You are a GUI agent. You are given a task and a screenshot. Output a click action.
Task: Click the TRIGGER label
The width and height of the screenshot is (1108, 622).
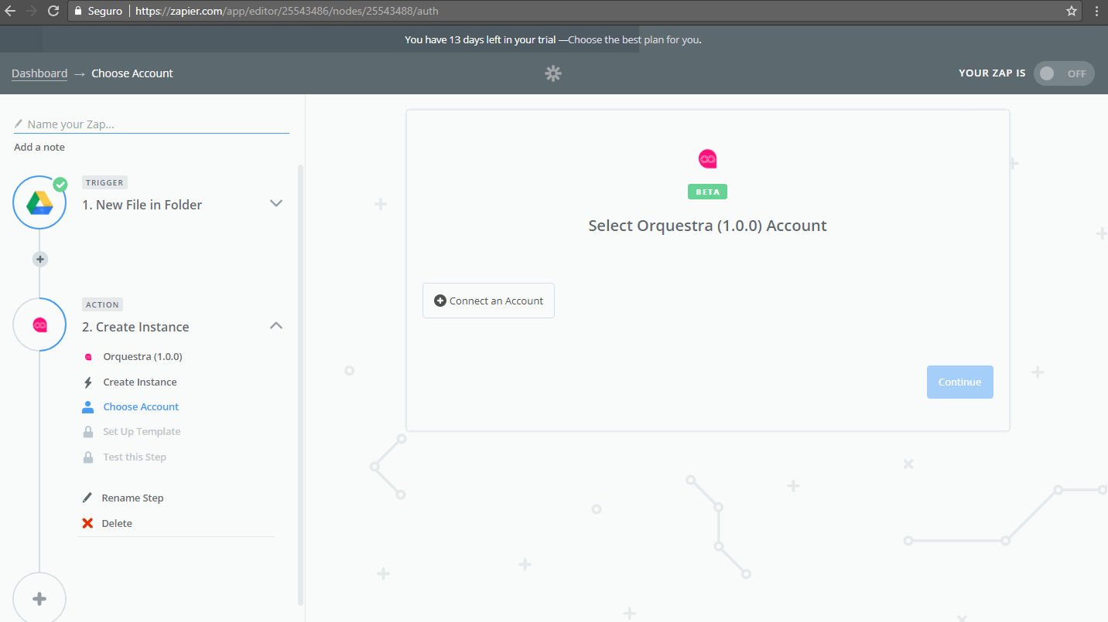coord(104,182)
